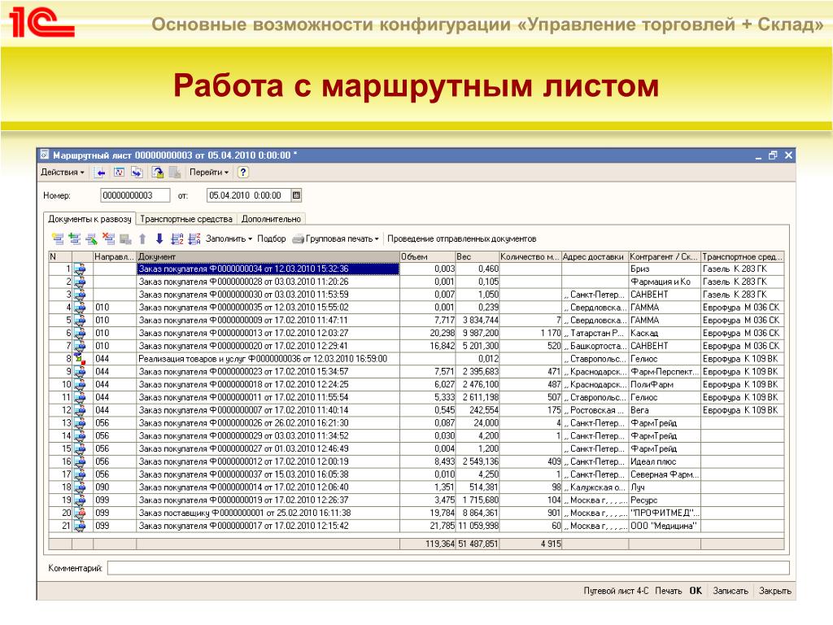Click the Закрыть button
The width and height of the screenshot is (833, 625).
click(x=775, y=591)
